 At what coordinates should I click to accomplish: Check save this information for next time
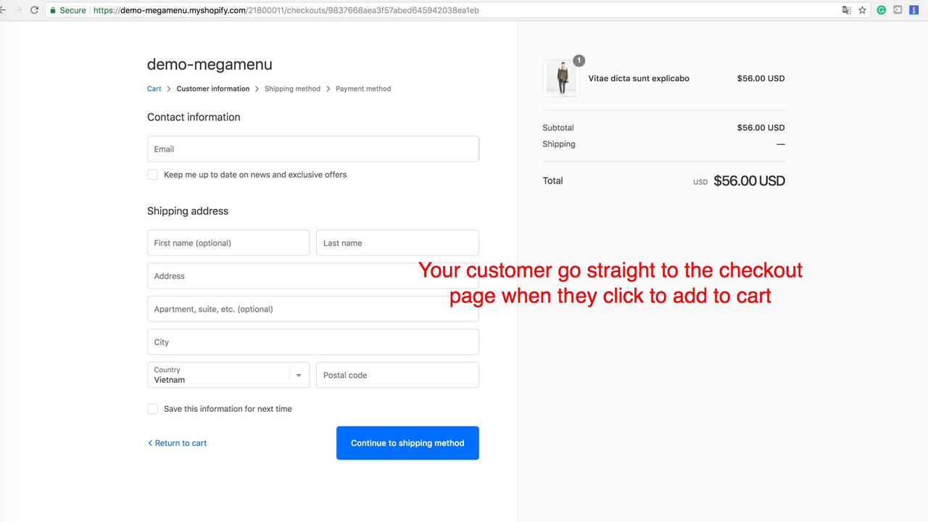tap(152, 408)
